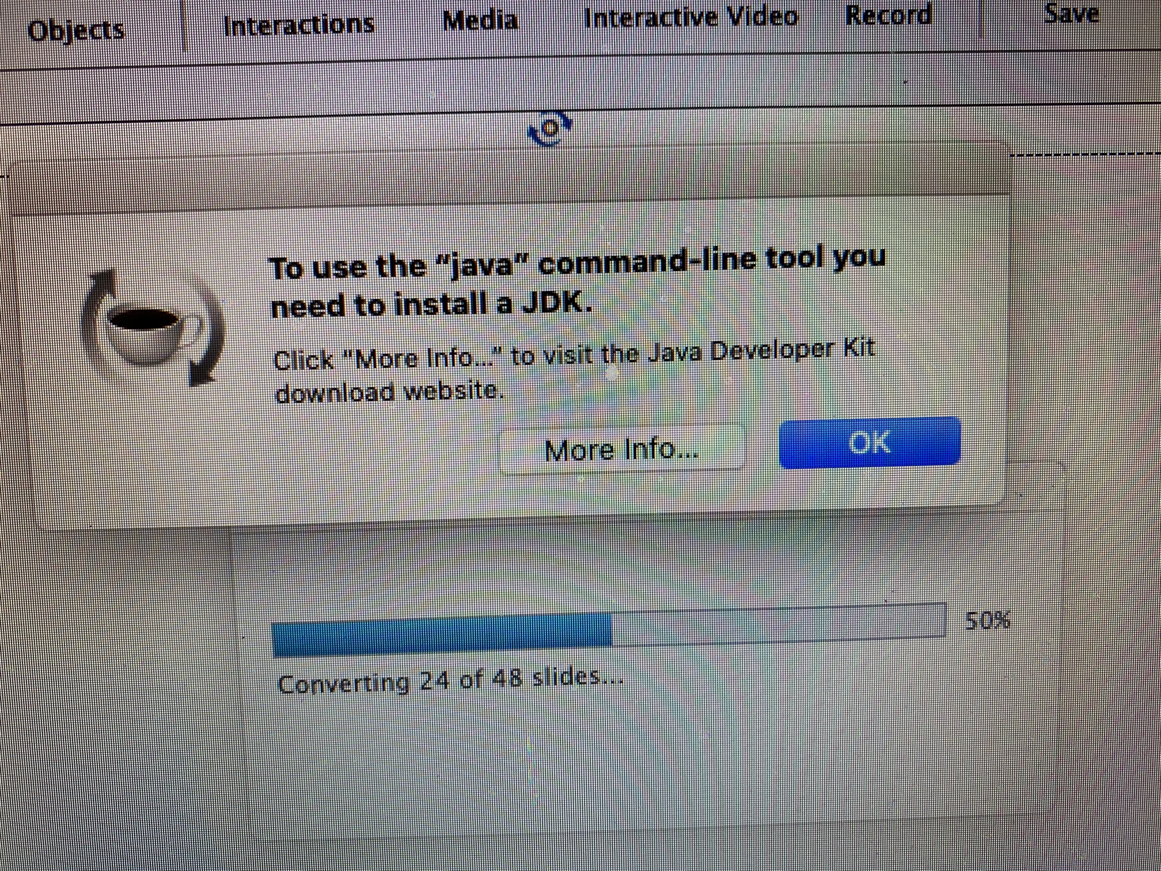
Task: Click the OK button in Java dialog
Action: pos(870,442)
